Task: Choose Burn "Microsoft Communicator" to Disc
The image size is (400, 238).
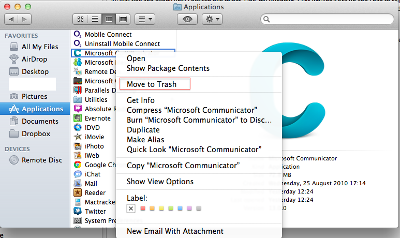Action: (199, 120)
